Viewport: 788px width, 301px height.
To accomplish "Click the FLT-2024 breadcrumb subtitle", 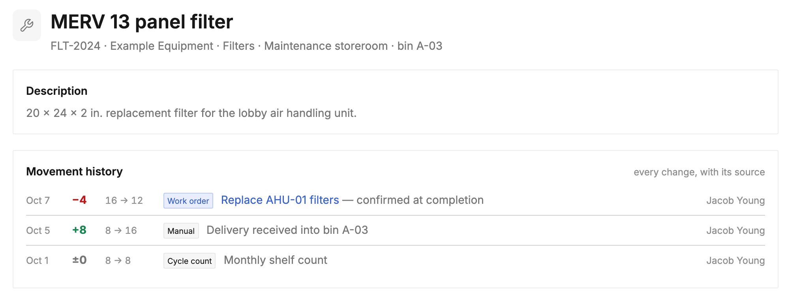I will pos(246,46).
